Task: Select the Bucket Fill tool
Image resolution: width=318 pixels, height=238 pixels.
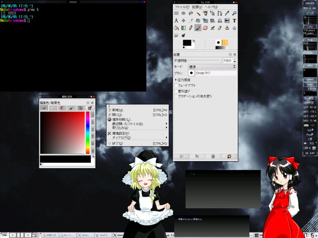Action: pyautogui.click(x=176, y=28)
